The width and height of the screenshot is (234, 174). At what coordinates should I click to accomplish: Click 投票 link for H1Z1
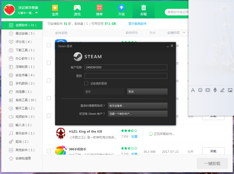pos(134,137)
